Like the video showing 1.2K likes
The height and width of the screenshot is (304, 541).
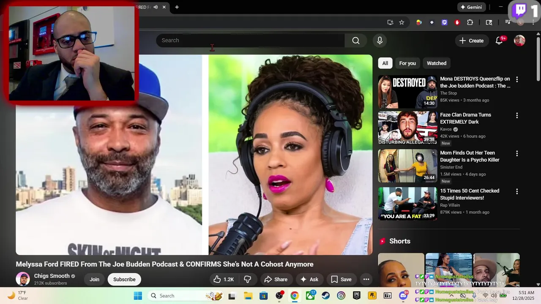(224, 280)
